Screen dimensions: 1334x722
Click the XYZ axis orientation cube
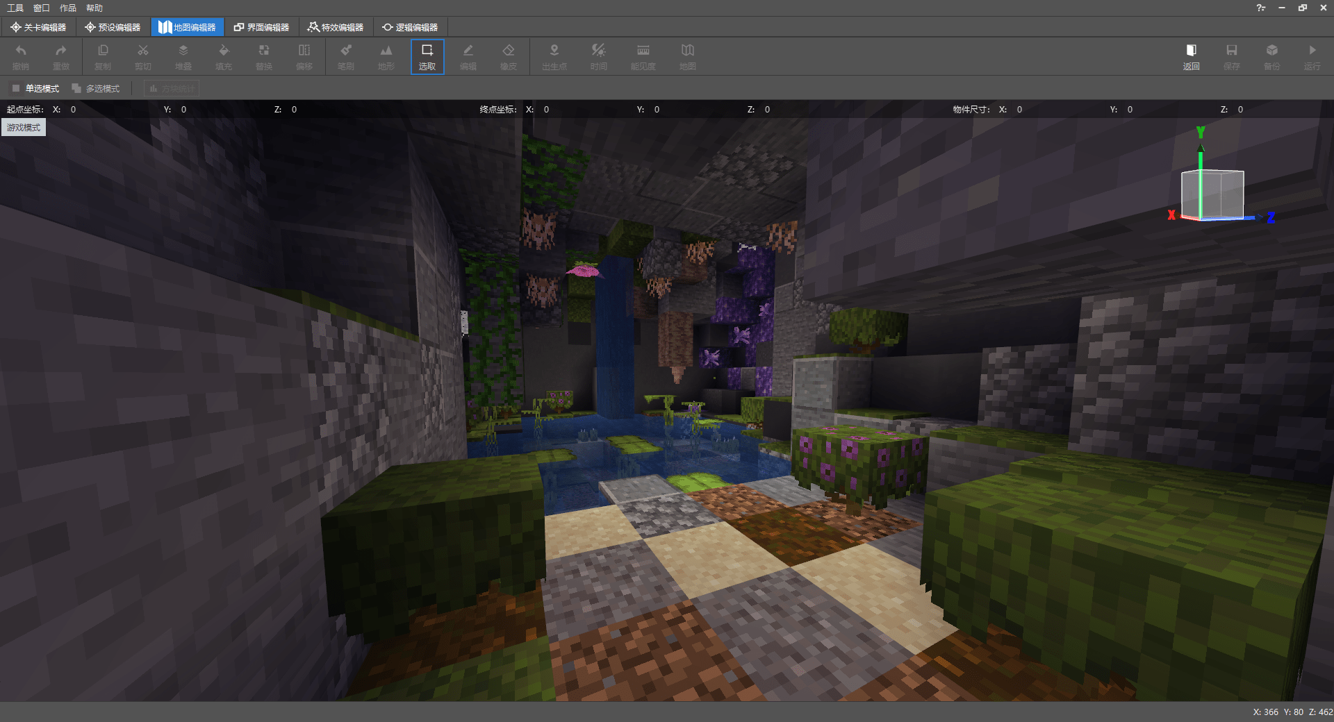pos(1212,194)
